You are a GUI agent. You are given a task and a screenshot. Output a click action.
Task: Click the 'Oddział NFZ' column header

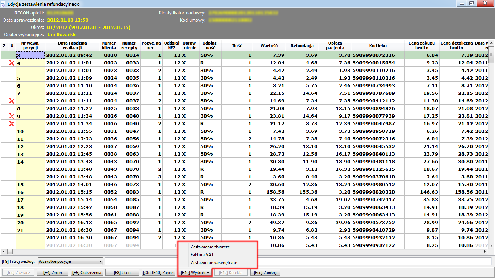pos(172,45)
